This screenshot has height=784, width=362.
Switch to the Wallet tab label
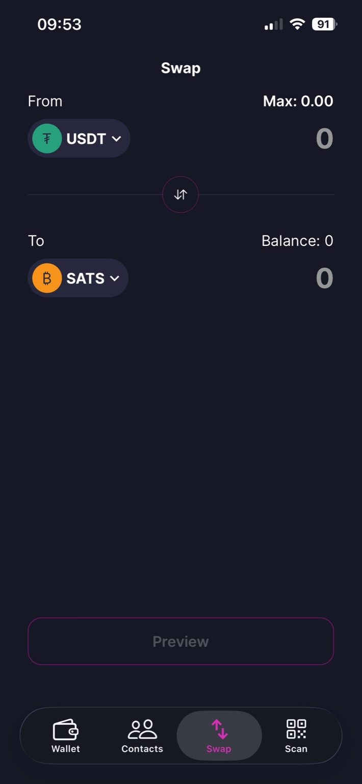pos(66,749)
